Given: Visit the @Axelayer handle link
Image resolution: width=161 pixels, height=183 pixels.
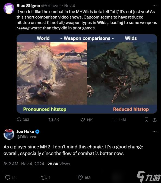Looking at the screenshot, I should [x=51, y=6].
